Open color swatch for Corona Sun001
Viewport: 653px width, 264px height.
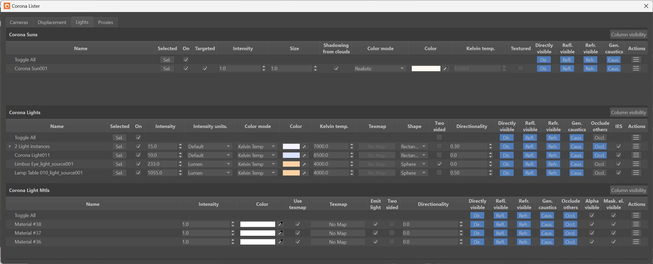426,69
